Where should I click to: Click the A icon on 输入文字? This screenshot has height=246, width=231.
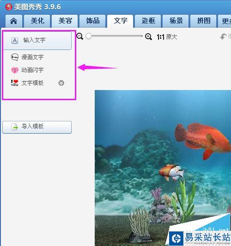(15, 41)
